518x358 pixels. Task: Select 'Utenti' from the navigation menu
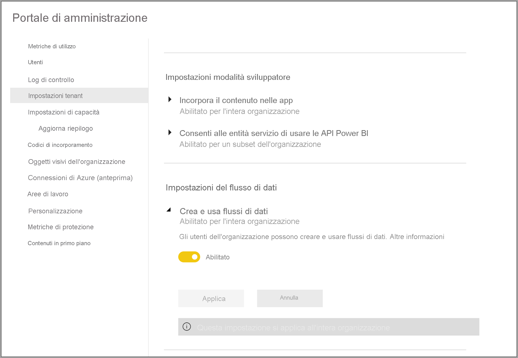point(35,62)
